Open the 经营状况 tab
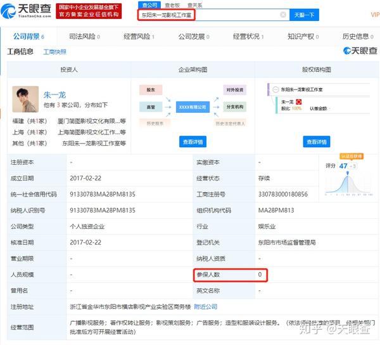The width and height of the screenshot is (380, 345). tap(248, 37)
